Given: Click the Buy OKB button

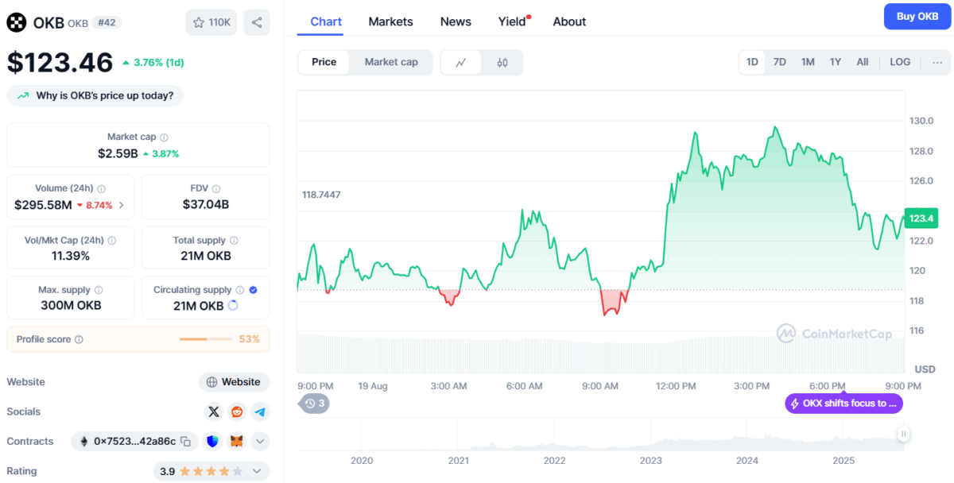Looking at the screenshot, I should [x=917, y=17].
